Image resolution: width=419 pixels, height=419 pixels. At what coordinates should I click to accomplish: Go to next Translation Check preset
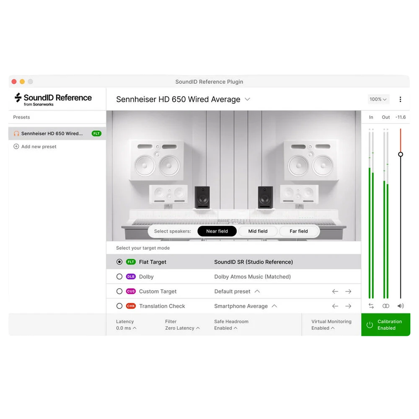pyautogui.click(x=348, y=306)
